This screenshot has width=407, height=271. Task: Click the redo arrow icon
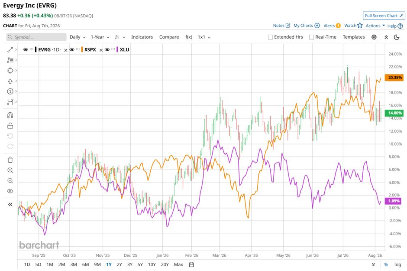[x=10, y=147]
